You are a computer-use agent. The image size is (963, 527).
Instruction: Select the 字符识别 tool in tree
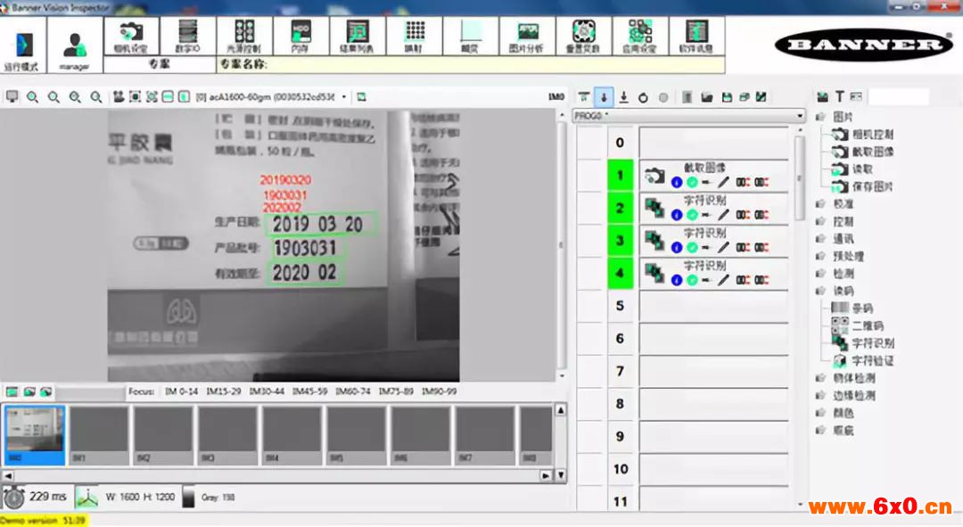(873, 343)
